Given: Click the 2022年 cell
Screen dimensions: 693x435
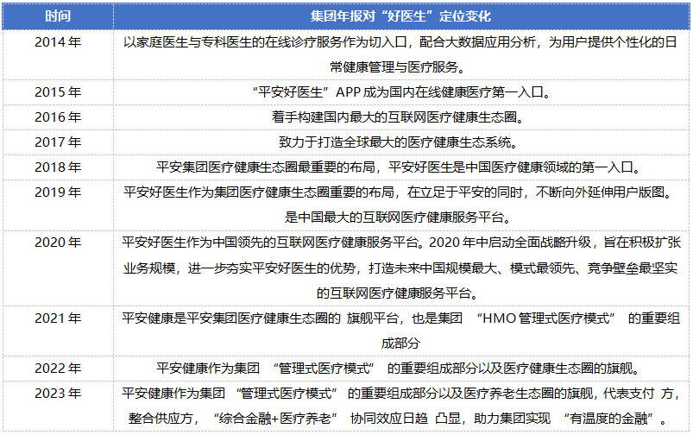Looking at the screenshot, I should pos(58,369).
